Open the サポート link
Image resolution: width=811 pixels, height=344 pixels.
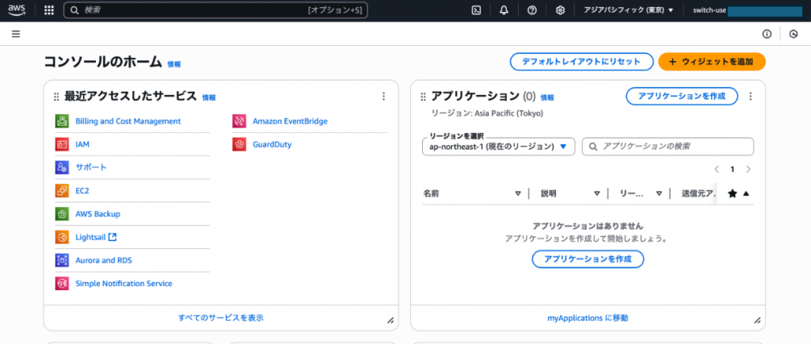coord(91,168)
